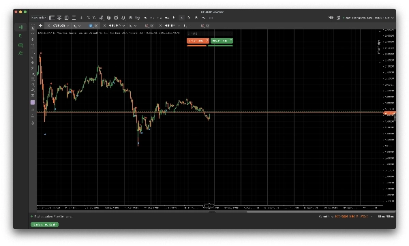Viewport: 409px width, 246px height.
Task: Click the order volume field above Sell/Buy
Action: [210, 33]
